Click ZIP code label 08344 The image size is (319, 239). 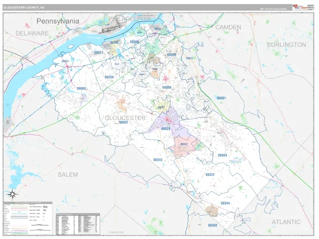tap(225, 203)
